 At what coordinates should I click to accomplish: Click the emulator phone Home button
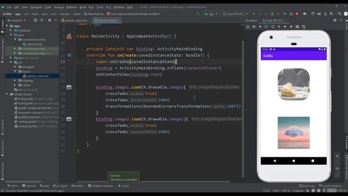point(294,161)
